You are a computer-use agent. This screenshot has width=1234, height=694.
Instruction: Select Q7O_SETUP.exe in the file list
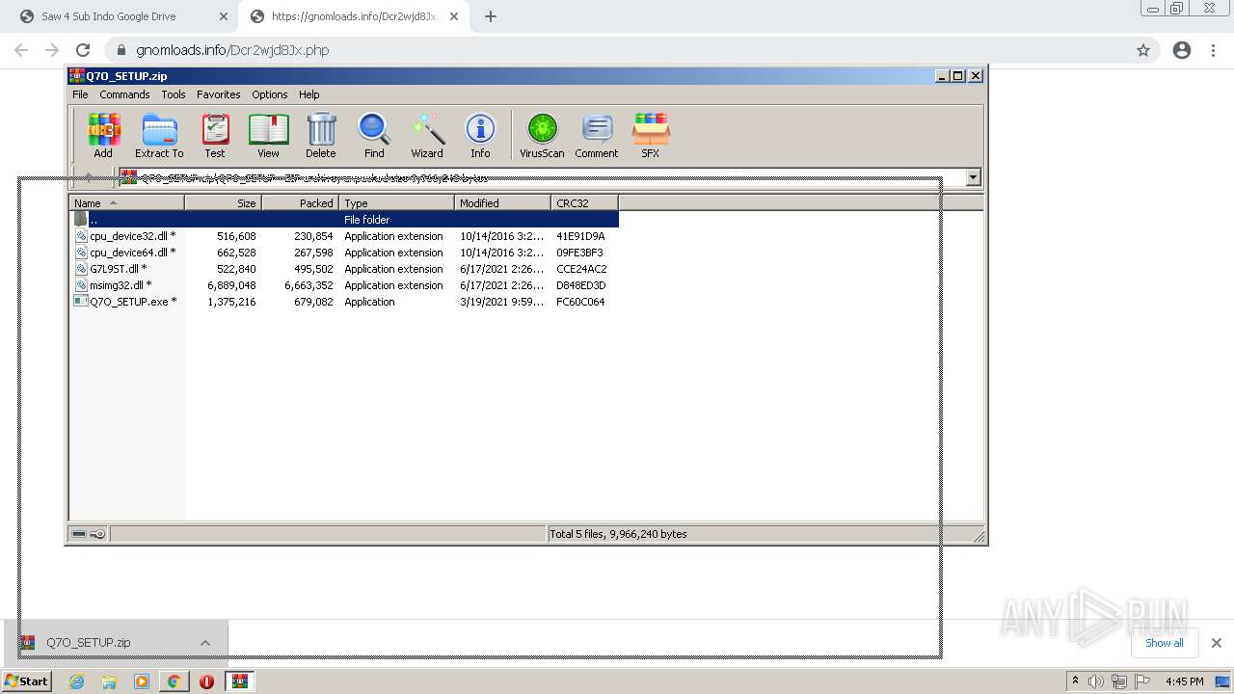pyautogui.click(x=344, y=302)
